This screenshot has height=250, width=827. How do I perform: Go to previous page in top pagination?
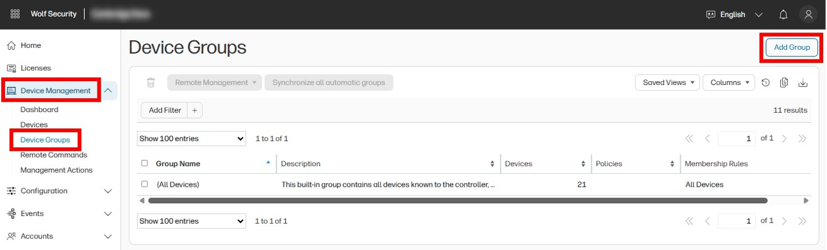point(707,139)
